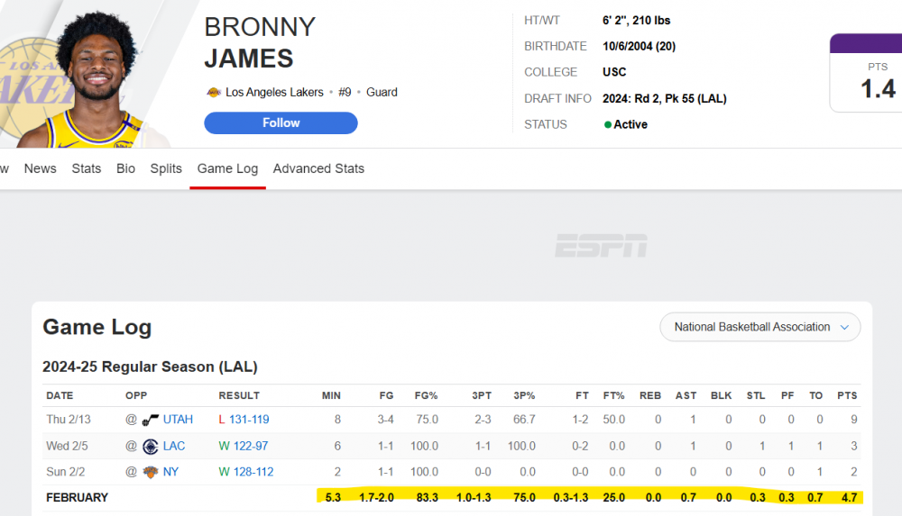Select the Game Log tab
Image resolution: width=902 pixels, height=516 pixels.
pos(227,168)
